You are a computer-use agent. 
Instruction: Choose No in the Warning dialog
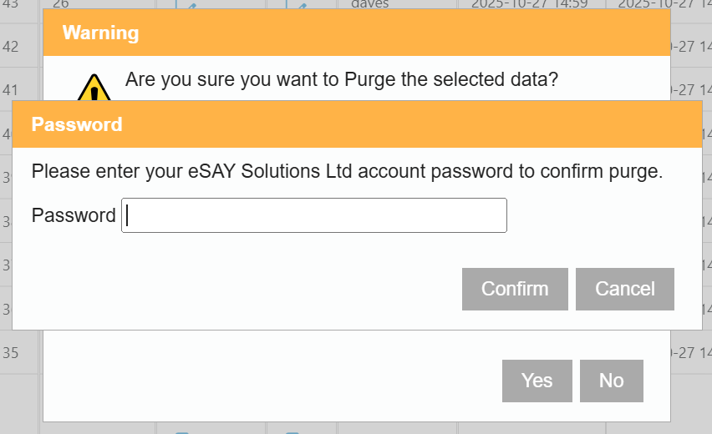coord(611,381)
